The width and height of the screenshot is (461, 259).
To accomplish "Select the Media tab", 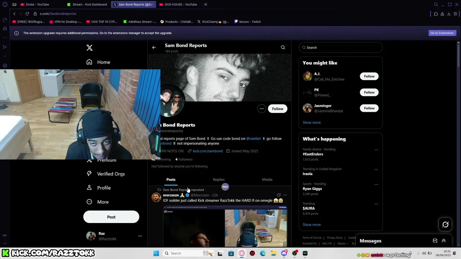I will [x=267, y=180].
